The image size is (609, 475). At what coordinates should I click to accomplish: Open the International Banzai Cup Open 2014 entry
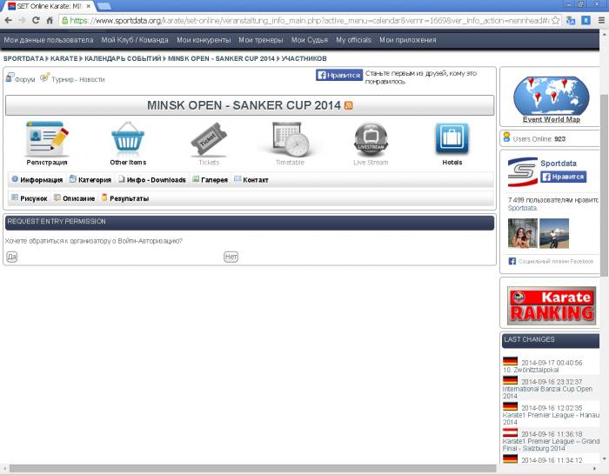(x=547, y=392)
